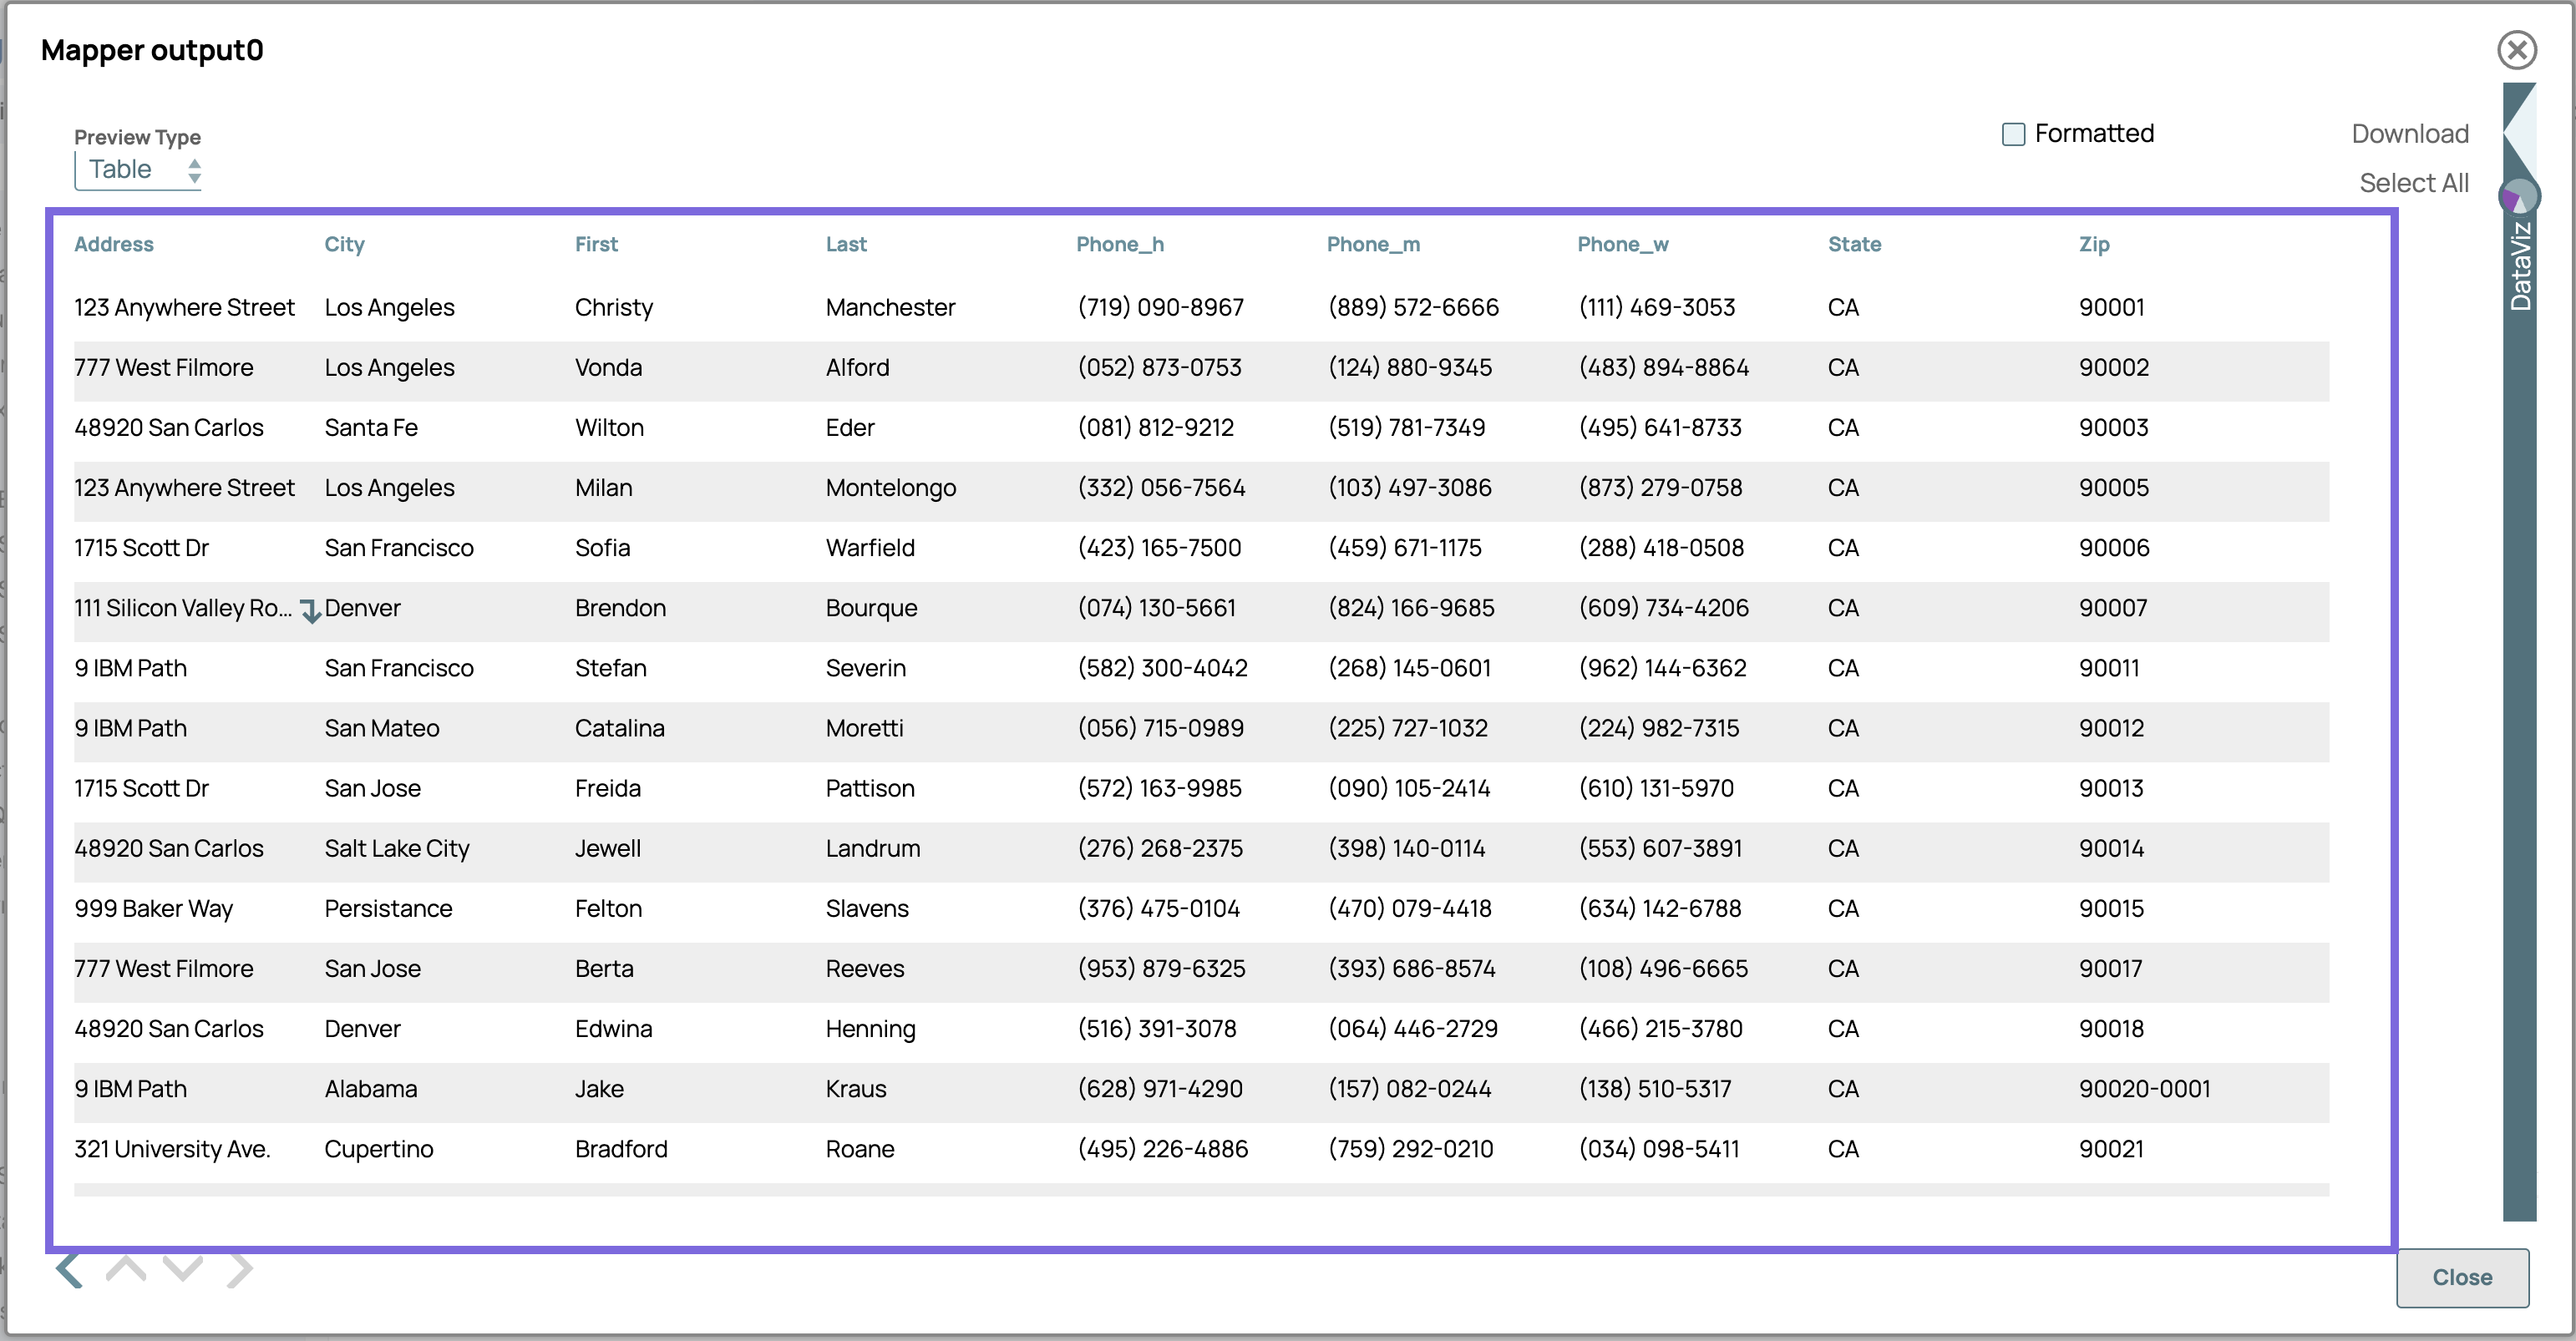Close the Mapper output0 dialog via X icon
Viewport: 2576px width, 1341px height.
(x=2516, y=50)
